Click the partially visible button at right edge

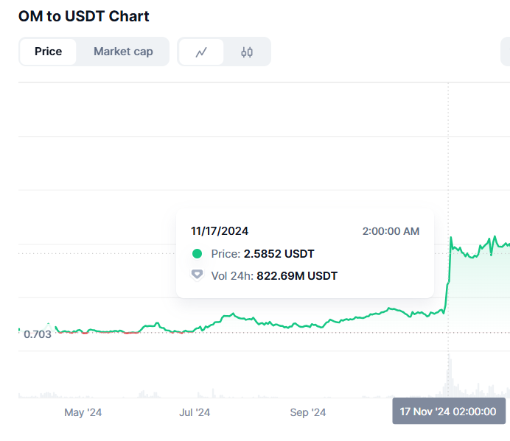(505, 52)
